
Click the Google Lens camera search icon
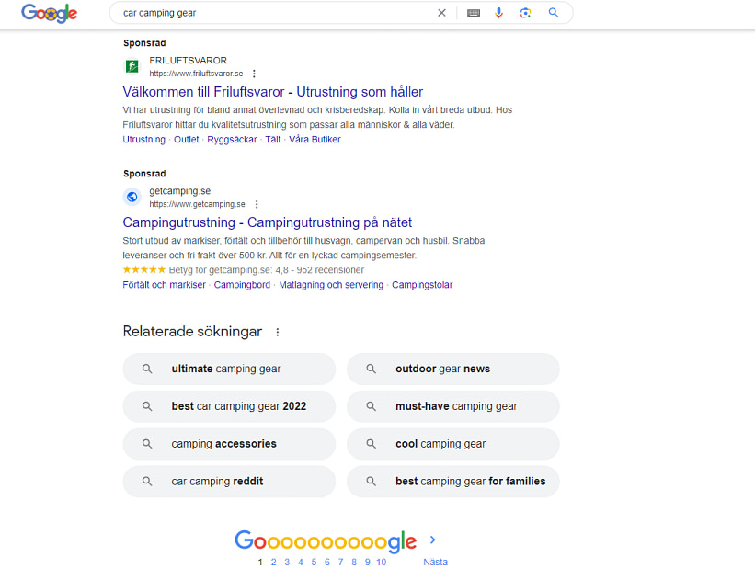tap(525, 13)
